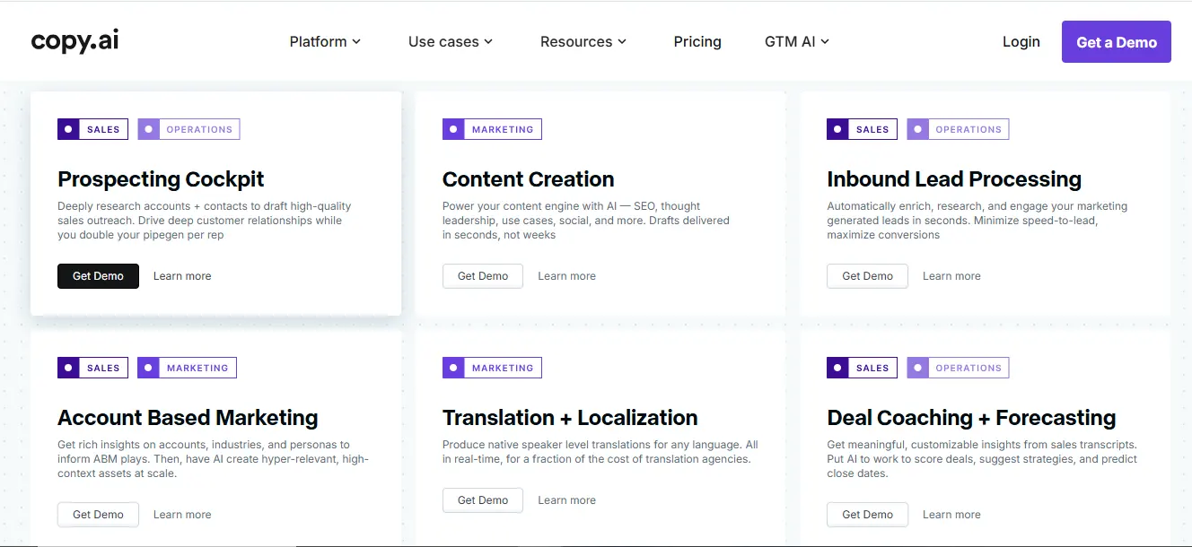This screenshot has width=1192, height=547.
Task: Click the OPERATIONS badge on Inbound Lead Processing
Action: coord(958,128)
